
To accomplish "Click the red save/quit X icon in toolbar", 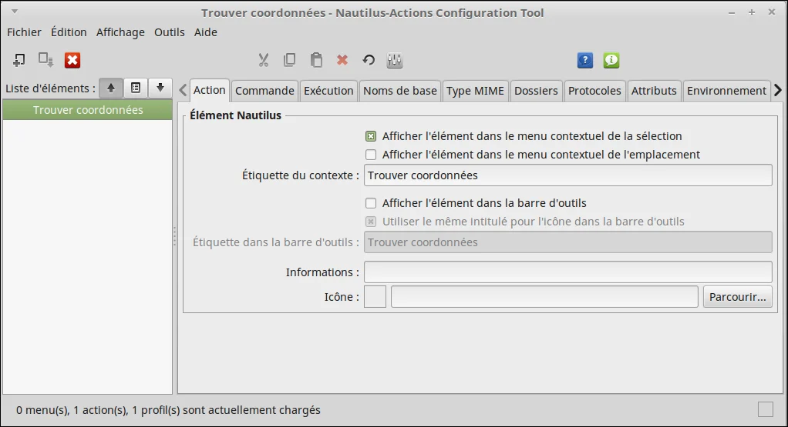I will coord(72,60).
